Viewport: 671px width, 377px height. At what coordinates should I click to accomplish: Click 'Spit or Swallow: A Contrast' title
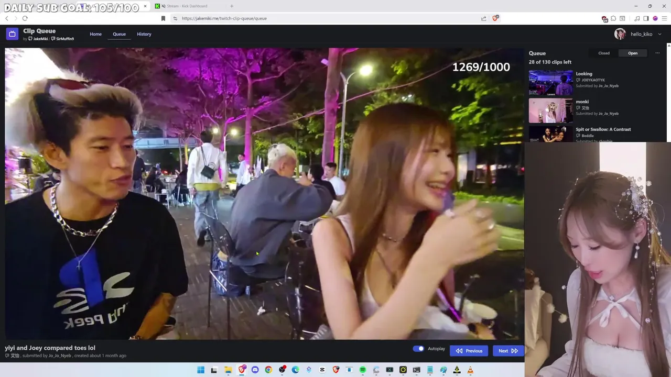[603, 129]
